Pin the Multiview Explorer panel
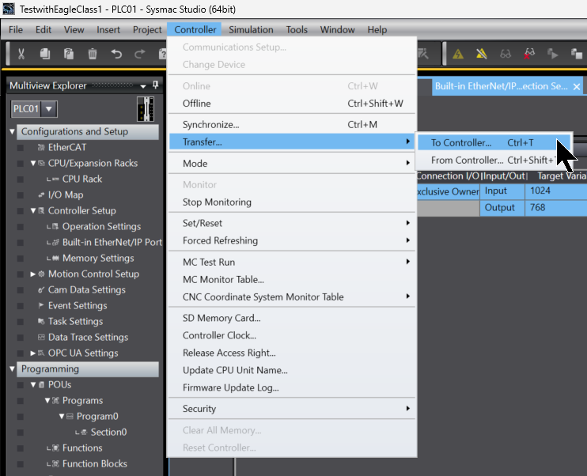 coord(155,85)
